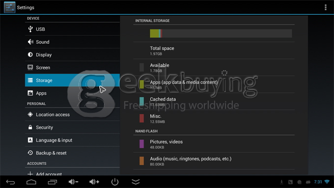334x188 pixels.
Task: Open Screen settings
Action: [x=72, y=67]
